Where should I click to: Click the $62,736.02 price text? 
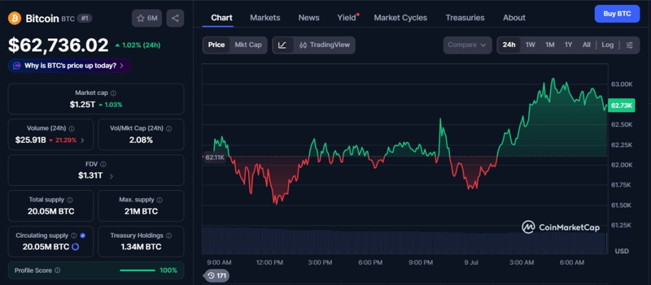click(58, 45)
